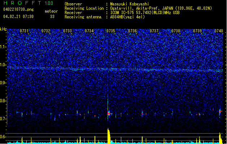227x144 pixels.
Task: Click the date stamp 04.02.21 07:30
Action: click(18, 17)
